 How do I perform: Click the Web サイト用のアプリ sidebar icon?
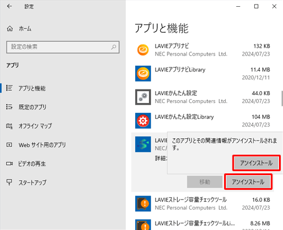click(9, 145)
